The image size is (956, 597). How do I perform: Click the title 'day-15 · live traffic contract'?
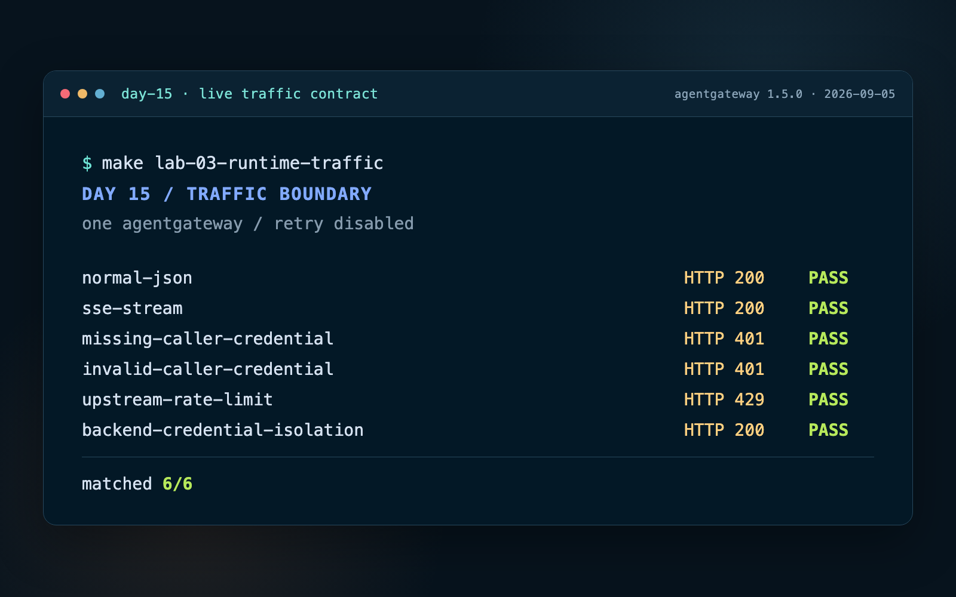(249, 94)
